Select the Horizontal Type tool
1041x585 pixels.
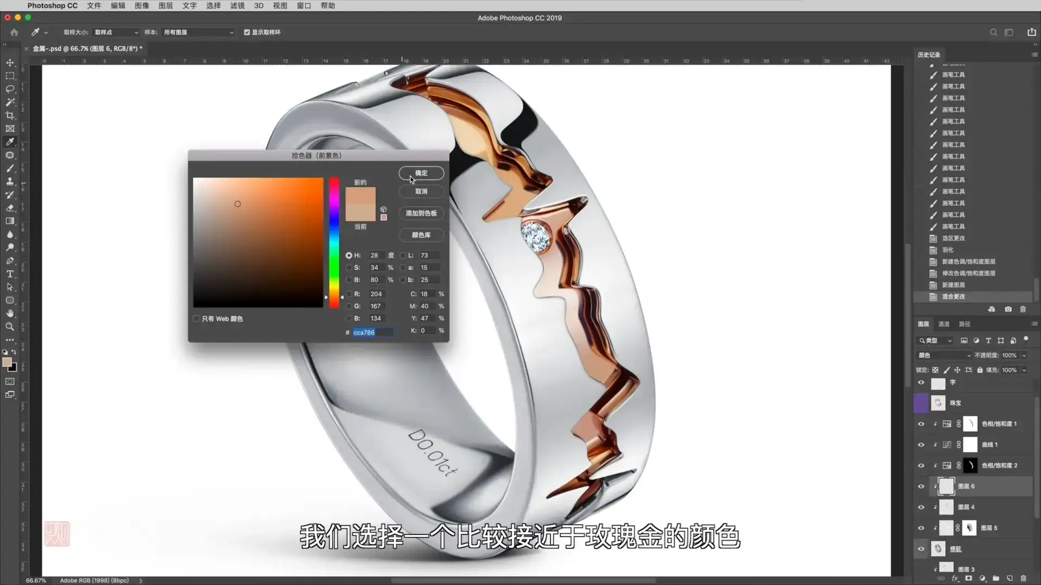click(x=10, y=274)
